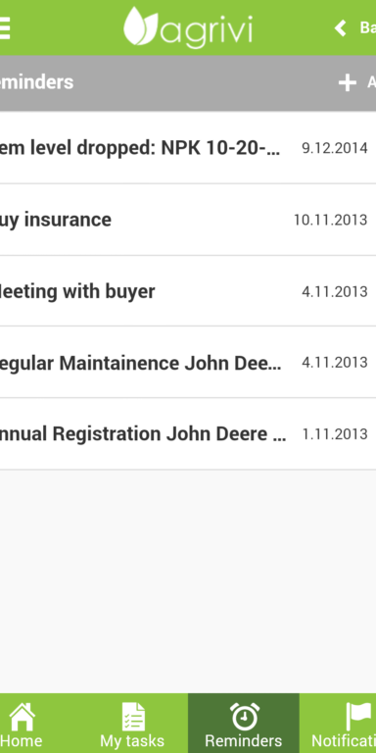
Task: Open the Buy insurance reminder
Action: [x=188, y=220]
